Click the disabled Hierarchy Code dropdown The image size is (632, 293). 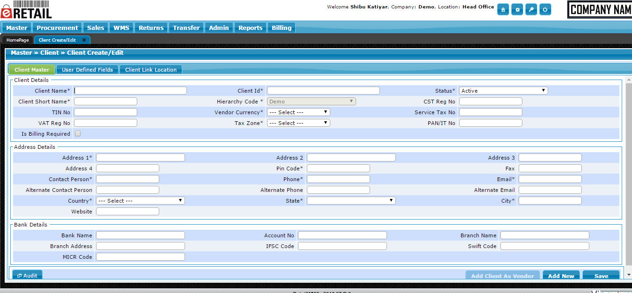(312, 102)
